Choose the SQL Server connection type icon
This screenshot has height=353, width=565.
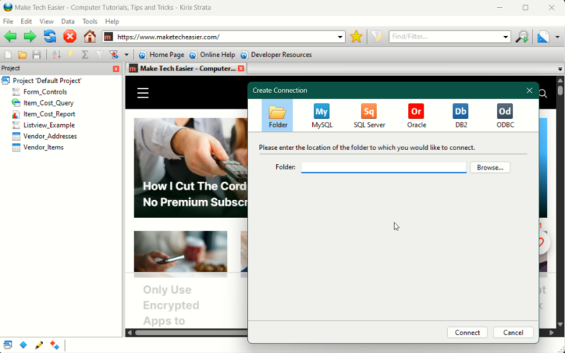(x=369, y=116)
